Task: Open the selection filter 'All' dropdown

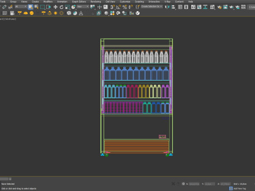Action: (21, 7)
